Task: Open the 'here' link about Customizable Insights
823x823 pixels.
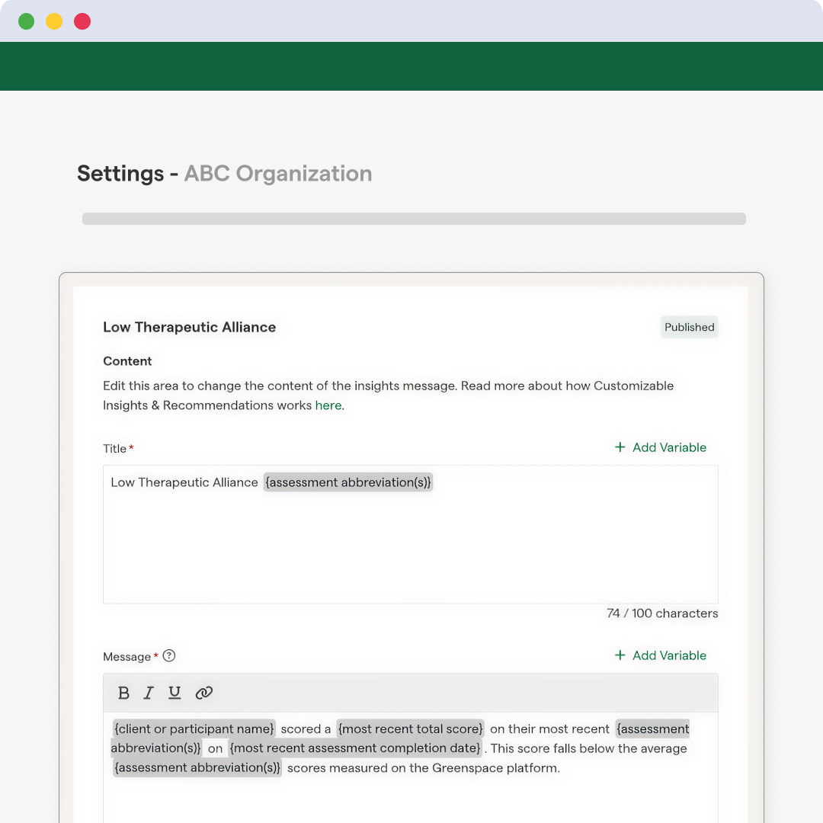Action: pos(328,405)
